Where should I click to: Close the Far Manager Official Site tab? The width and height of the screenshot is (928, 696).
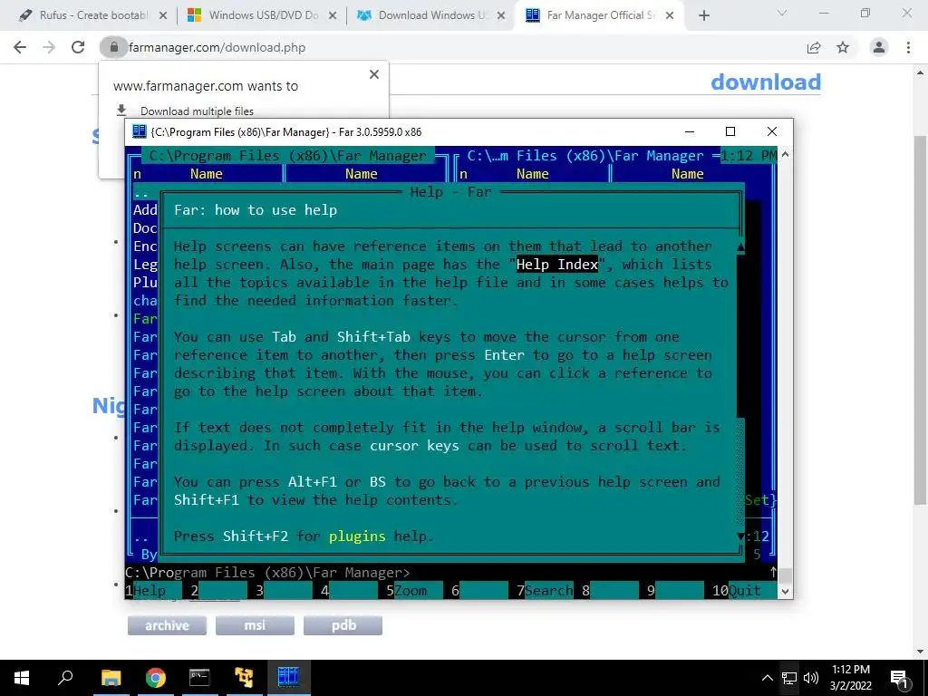(670, 15)
